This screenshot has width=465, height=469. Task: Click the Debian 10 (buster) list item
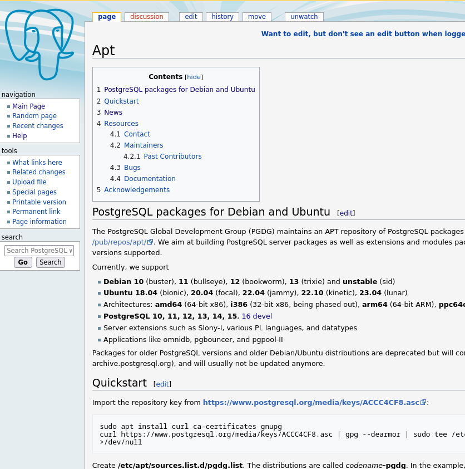[x=249, y=282]
